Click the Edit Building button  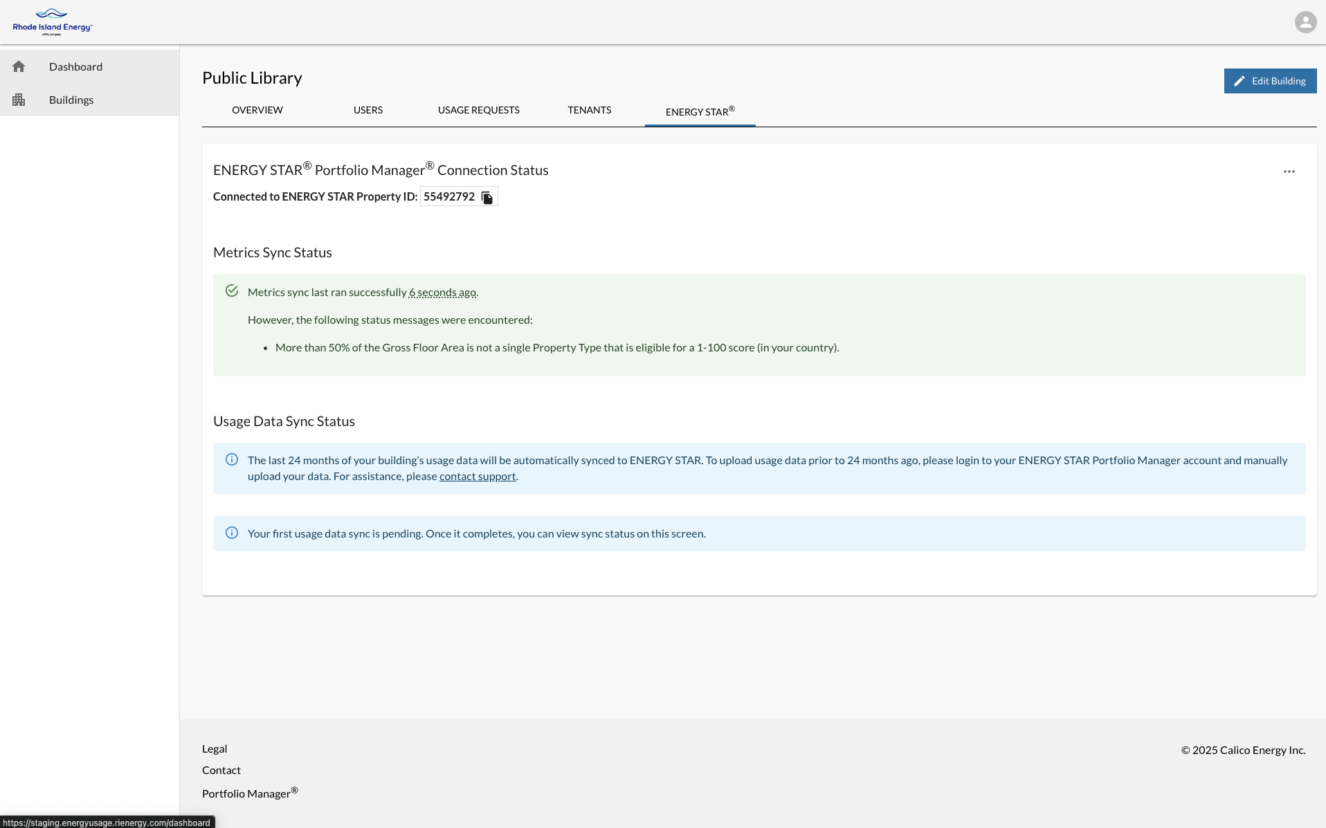pyautogui.click(x=1270, y=81)
